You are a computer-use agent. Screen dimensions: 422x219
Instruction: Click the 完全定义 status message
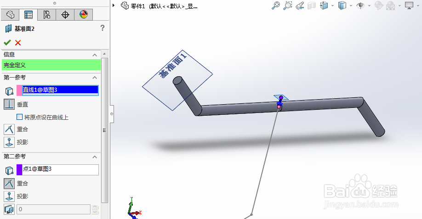tap(51, 65)
